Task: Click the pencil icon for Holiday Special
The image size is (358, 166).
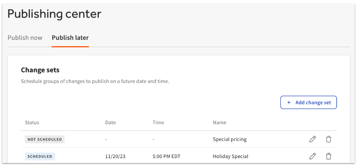Action: click(313, 156)
